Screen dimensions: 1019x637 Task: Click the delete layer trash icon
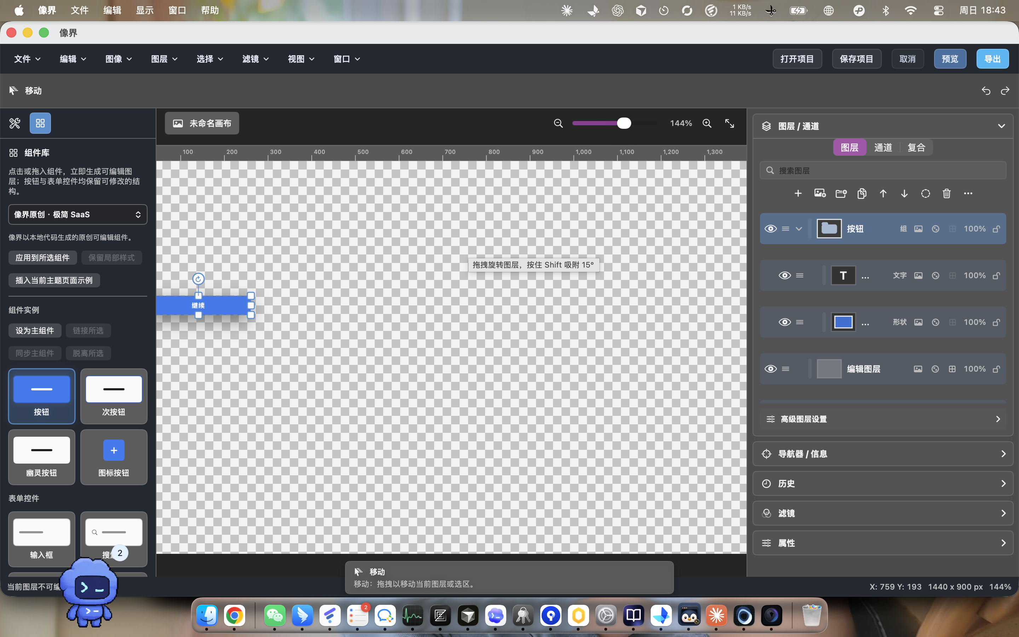pyautogui.click(x=946, y=193)
